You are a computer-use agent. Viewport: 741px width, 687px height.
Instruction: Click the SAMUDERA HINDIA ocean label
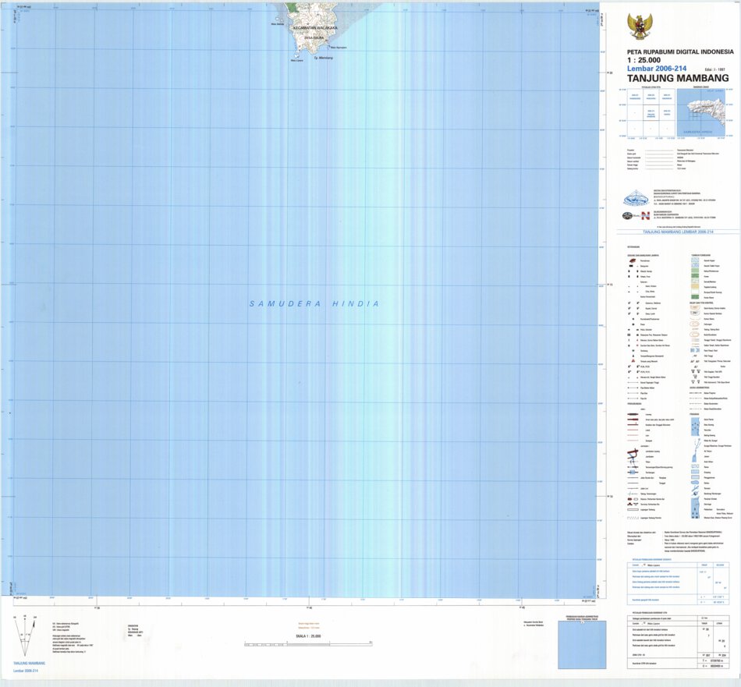point(314,304)
